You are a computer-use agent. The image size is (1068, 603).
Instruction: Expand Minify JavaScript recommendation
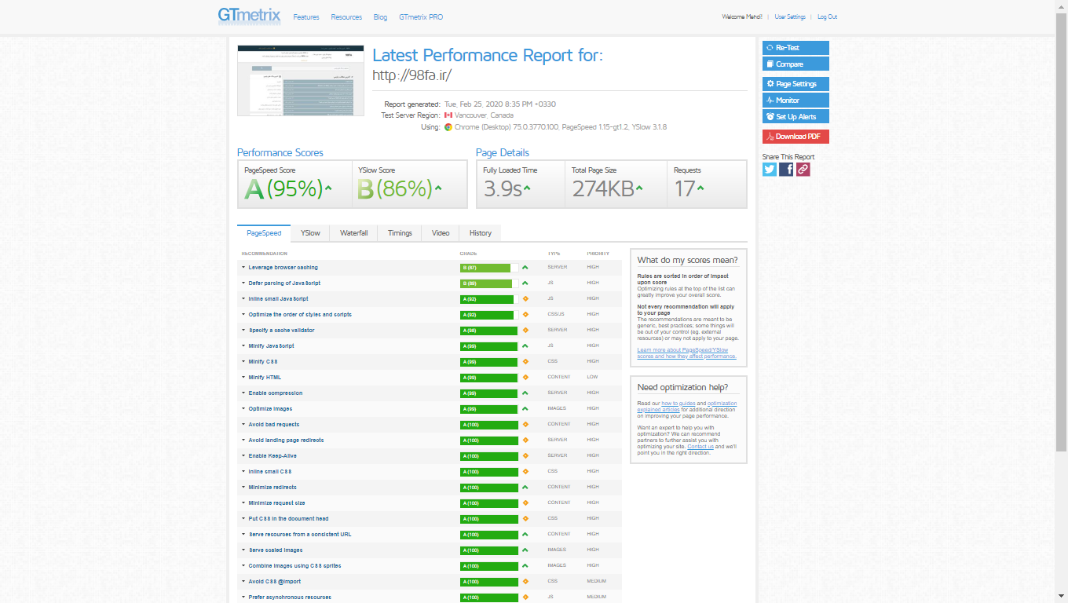271,346
